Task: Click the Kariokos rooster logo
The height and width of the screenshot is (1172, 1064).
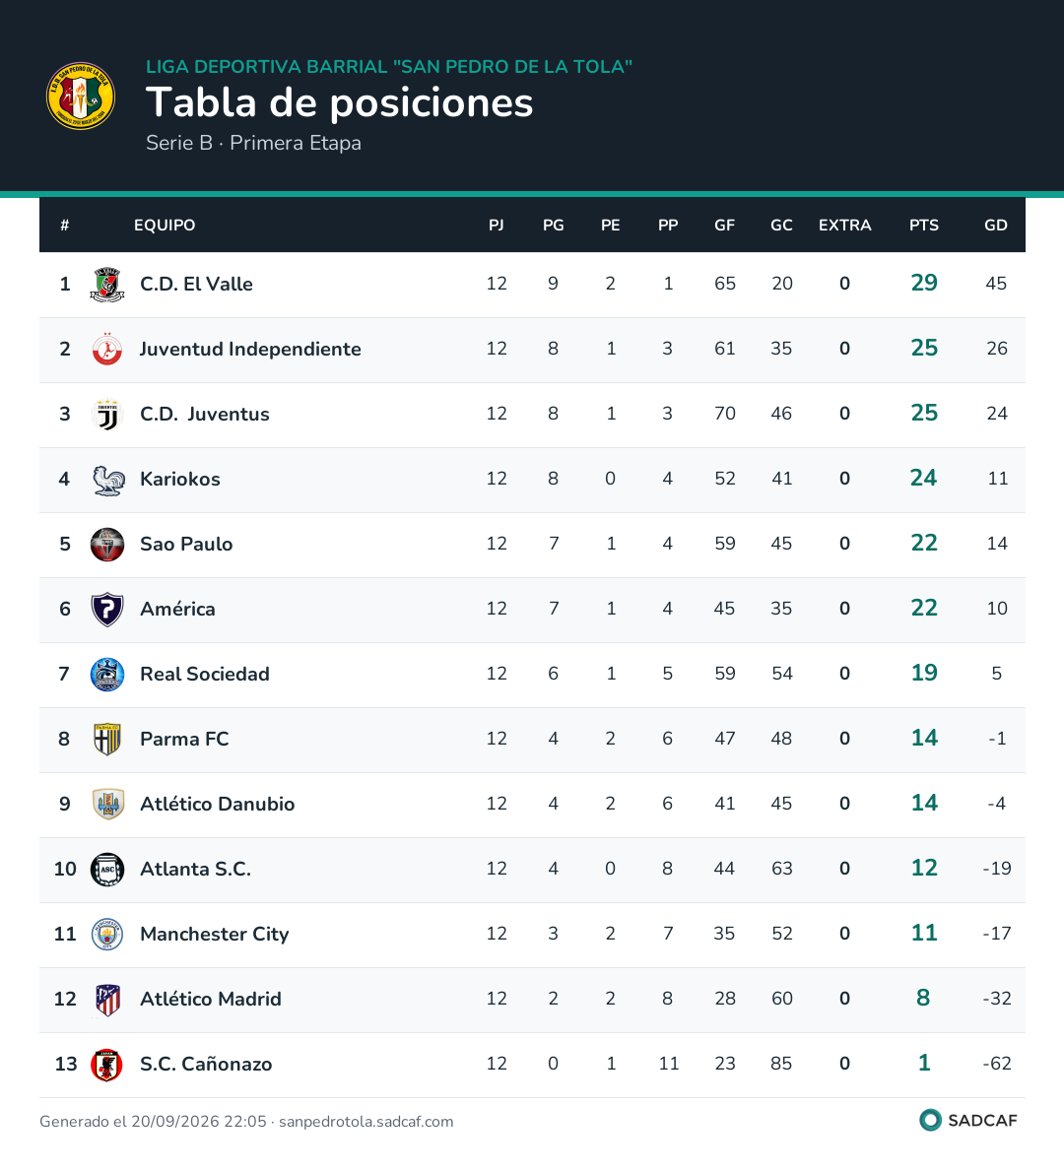Action: coord(107,479)
